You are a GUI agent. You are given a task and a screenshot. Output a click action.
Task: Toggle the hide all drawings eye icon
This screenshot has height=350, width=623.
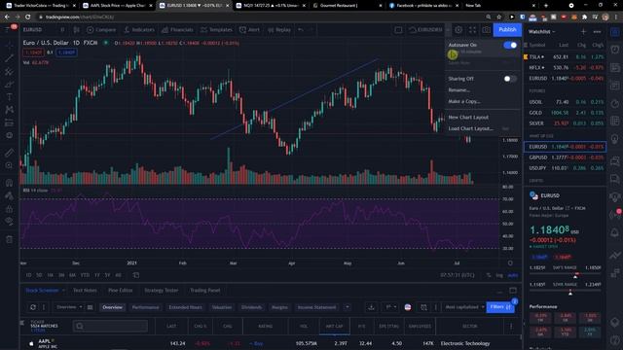point(9,222)
